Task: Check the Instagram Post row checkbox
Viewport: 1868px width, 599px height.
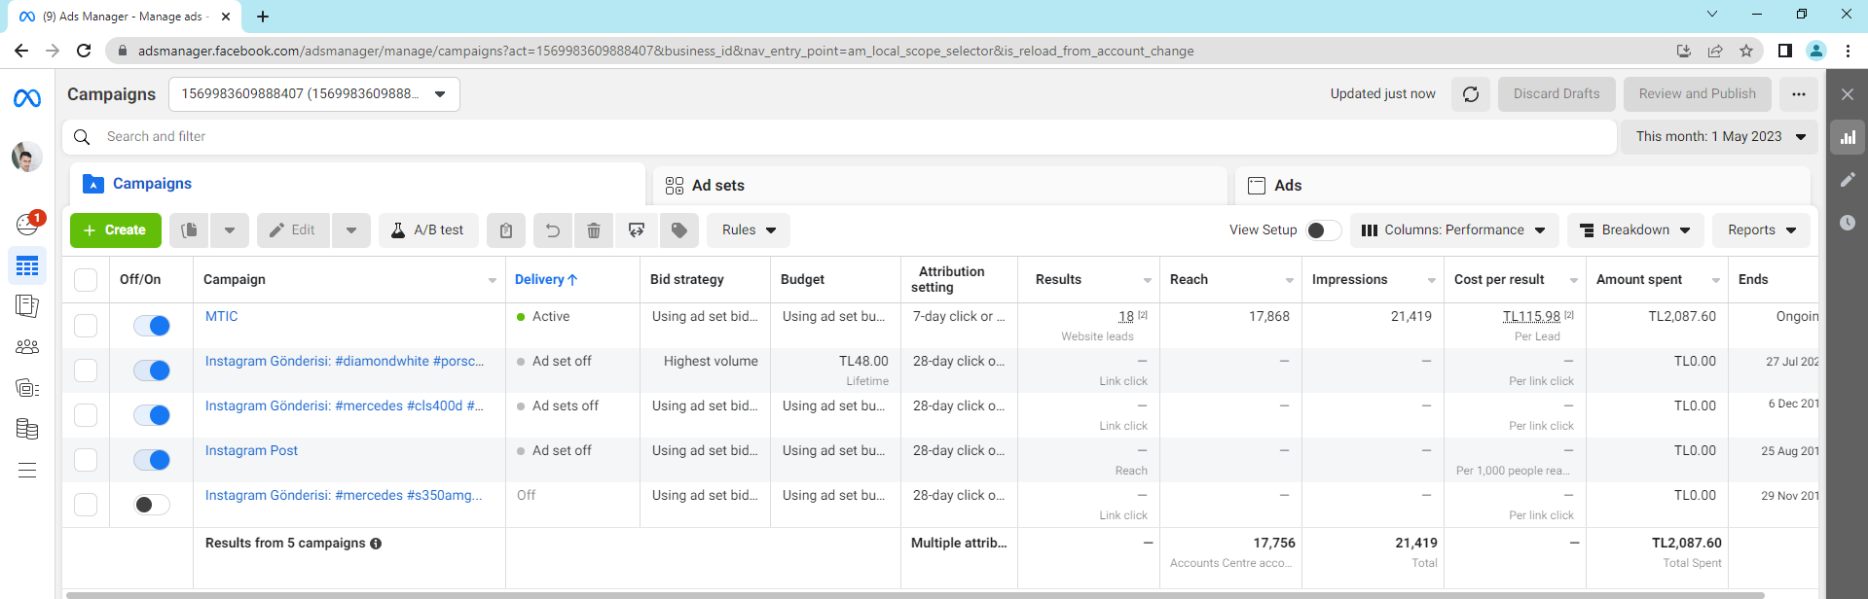Action: (86, 460)
